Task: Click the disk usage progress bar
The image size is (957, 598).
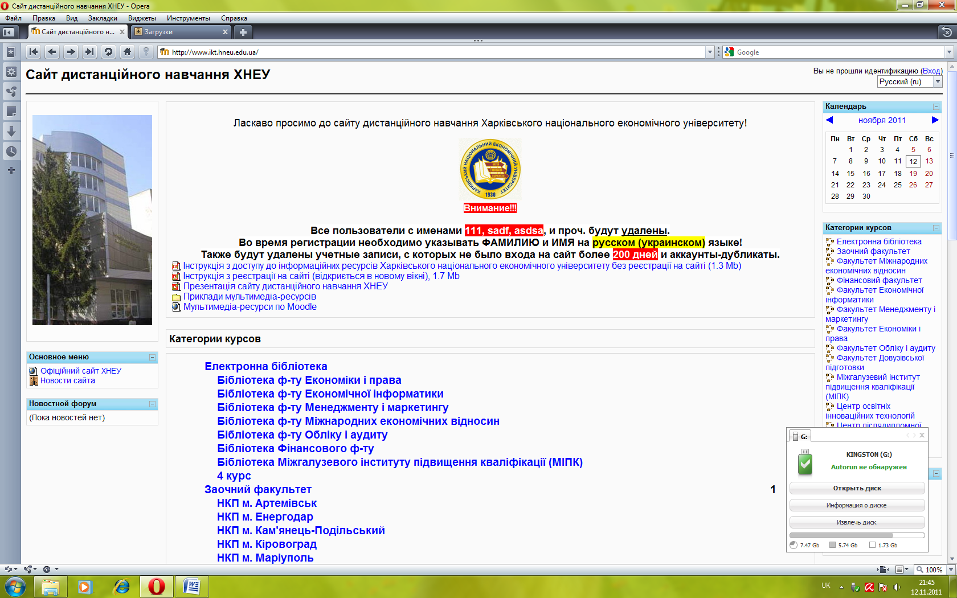Action: (857, 535)
